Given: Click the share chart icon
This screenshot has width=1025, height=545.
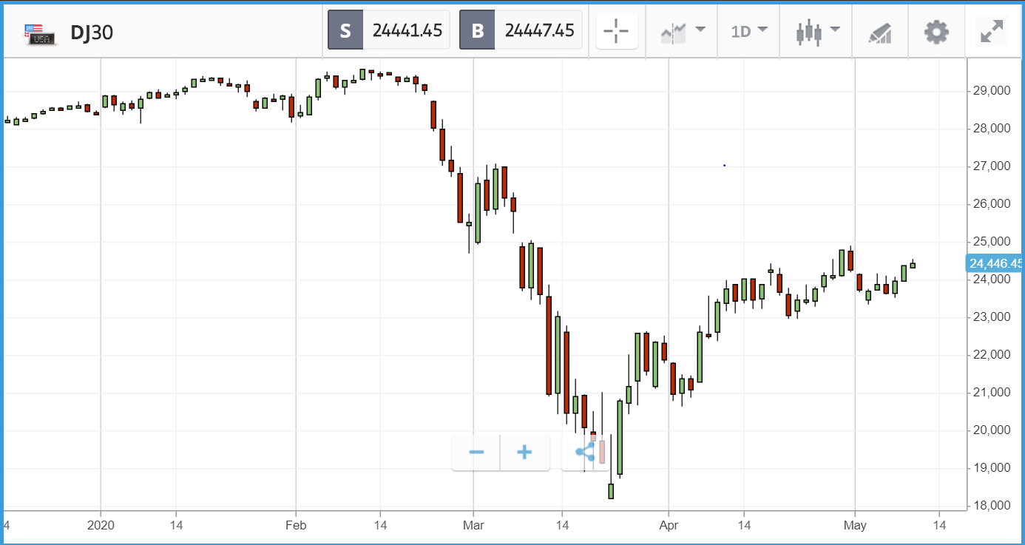Looking at the screenshot, I should pyautogui.click(x=585, y=453).
